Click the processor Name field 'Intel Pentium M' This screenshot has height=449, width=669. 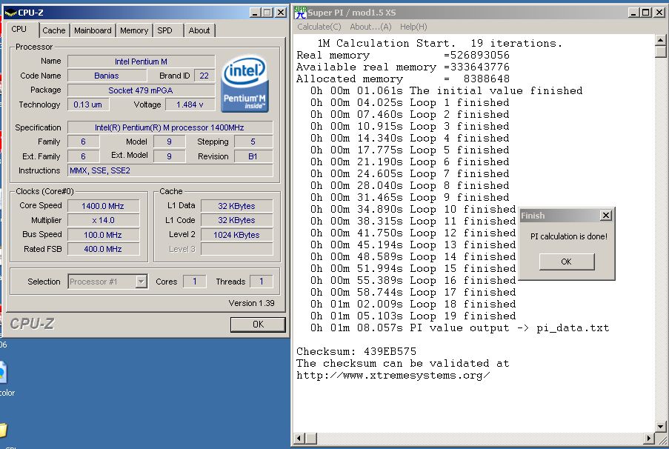pyautogui.click(x=142, y=61)
